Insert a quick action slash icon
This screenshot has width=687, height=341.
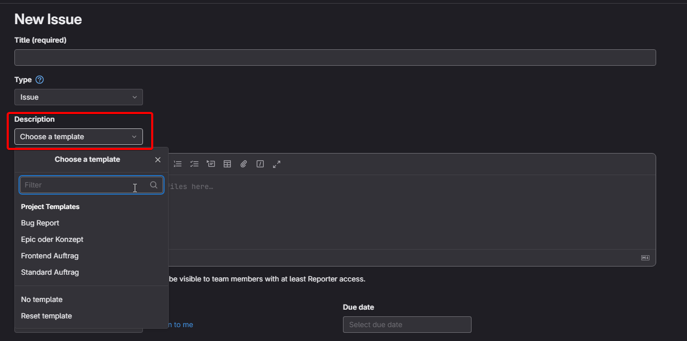coord(260,164)
